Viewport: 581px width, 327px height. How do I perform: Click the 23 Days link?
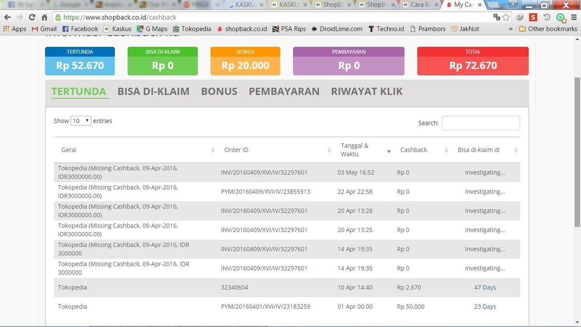[x=485, y=307]
